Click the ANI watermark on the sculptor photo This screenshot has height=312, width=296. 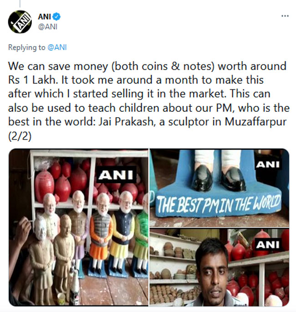pos(268,245)
